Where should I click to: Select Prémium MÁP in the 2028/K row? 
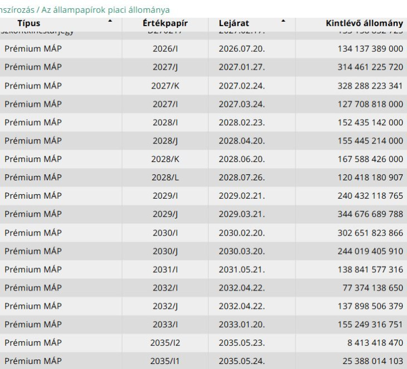[33, 159]
